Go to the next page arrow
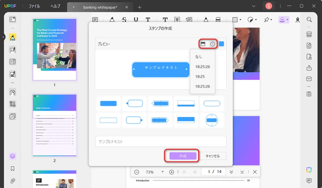This screenshot has width=322, height=188. 231,172
